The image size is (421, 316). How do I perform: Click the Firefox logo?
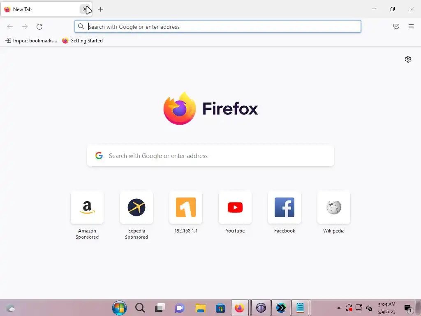(210, 109)
